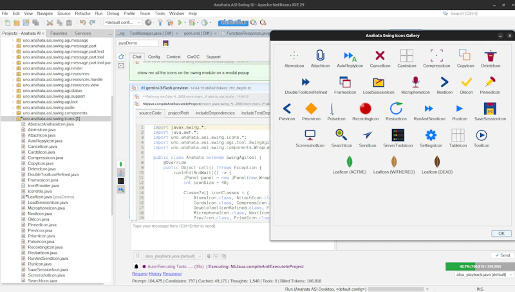Viewport: 515px width, 292px height.
Task: Switch to ToolManager.java [Diff] editor tab
Action: pyautogui.click(x=151, y=33)
